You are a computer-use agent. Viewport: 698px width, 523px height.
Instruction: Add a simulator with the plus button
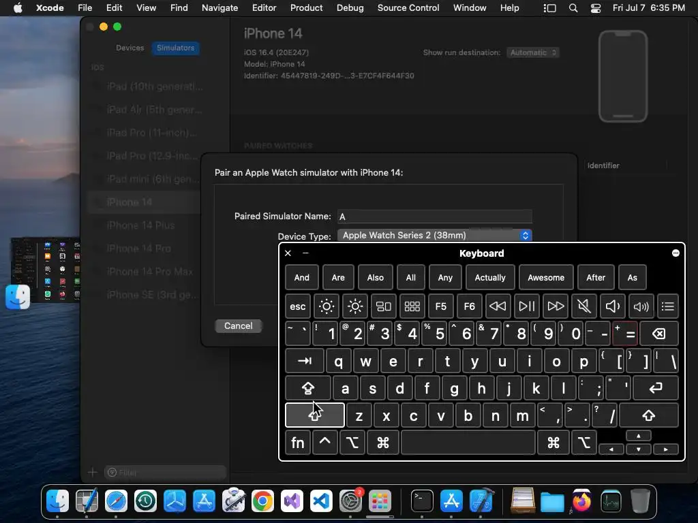pyautogui.click(x=93, y=473)
